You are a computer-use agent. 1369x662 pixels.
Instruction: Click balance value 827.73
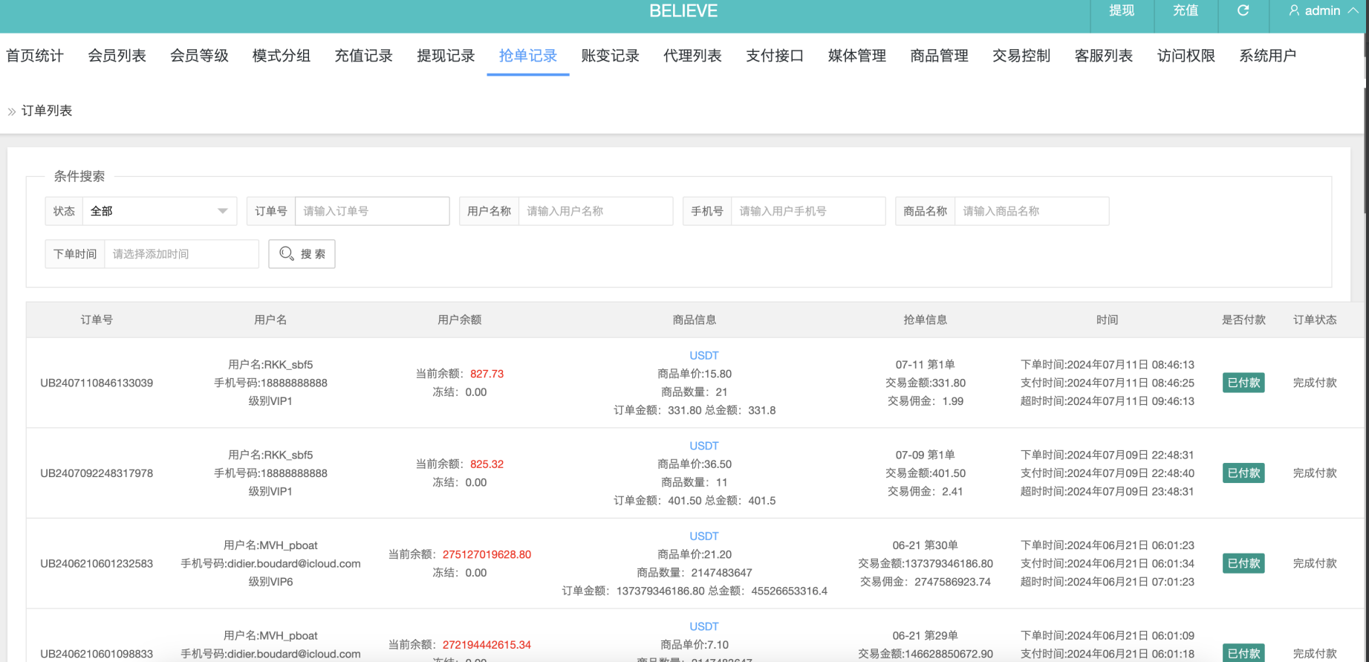coord(487,374)
